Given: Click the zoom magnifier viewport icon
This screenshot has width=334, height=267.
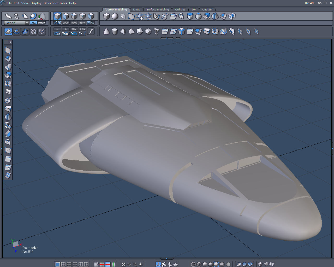Looking at the screenshot, I should (x=135, y=264).
